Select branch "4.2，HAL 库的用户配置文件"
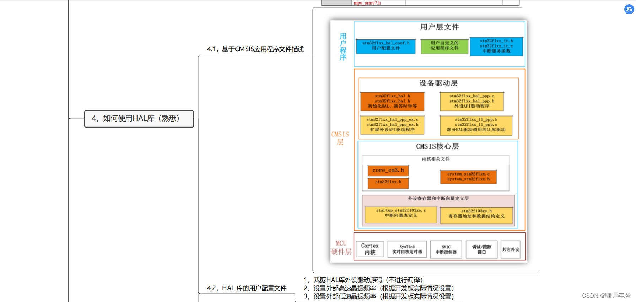 (247, 288)
